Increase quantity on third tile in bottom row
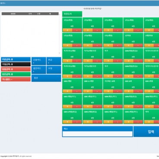Image resolution: width=159 pixels, height=159 pixels. tap(108, 122)
